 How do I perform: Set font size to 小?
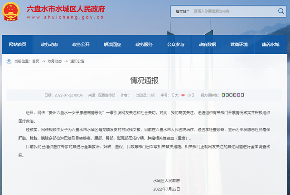click(x=189, y=95)
